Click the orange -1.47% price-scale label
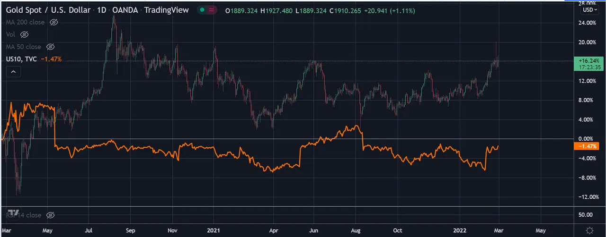 click(586, 147)
